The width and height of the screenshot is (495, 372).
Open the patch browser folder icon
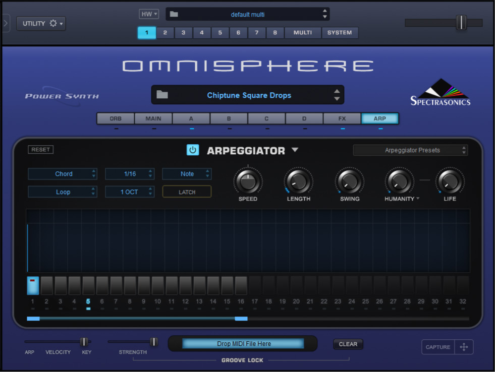point(162,94)
